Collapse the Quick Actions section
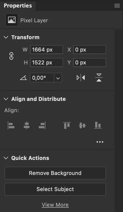 pyautogui.click(x=6, y=158)
